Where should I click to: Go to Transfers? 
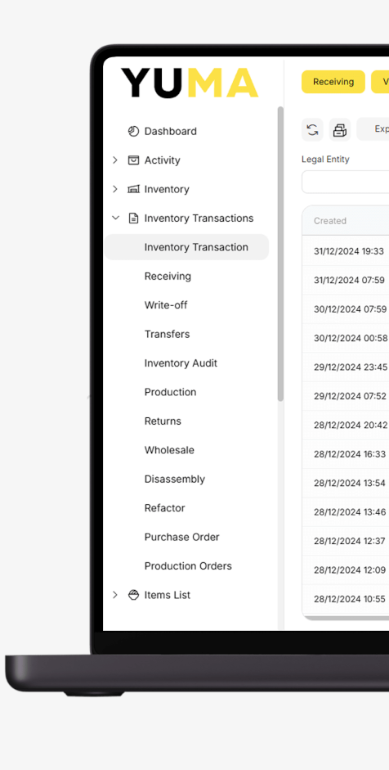point(167,334)
